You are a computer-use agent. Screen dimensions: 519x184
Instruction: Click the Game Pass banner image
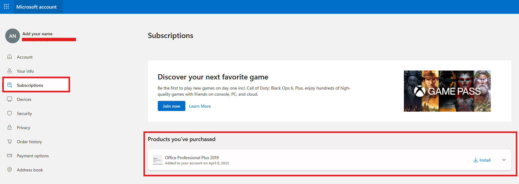[x=447, y=91]
